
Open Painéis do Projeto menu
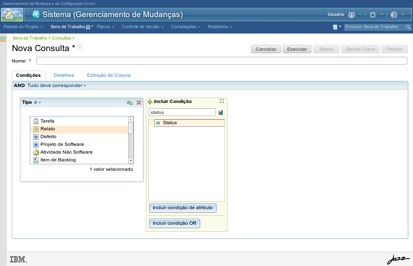[x=23, y=27]
